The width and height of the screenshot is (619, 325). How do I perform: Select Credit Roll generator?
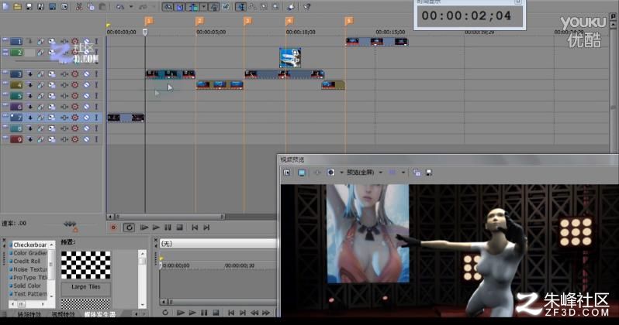(x=26, y=262)
